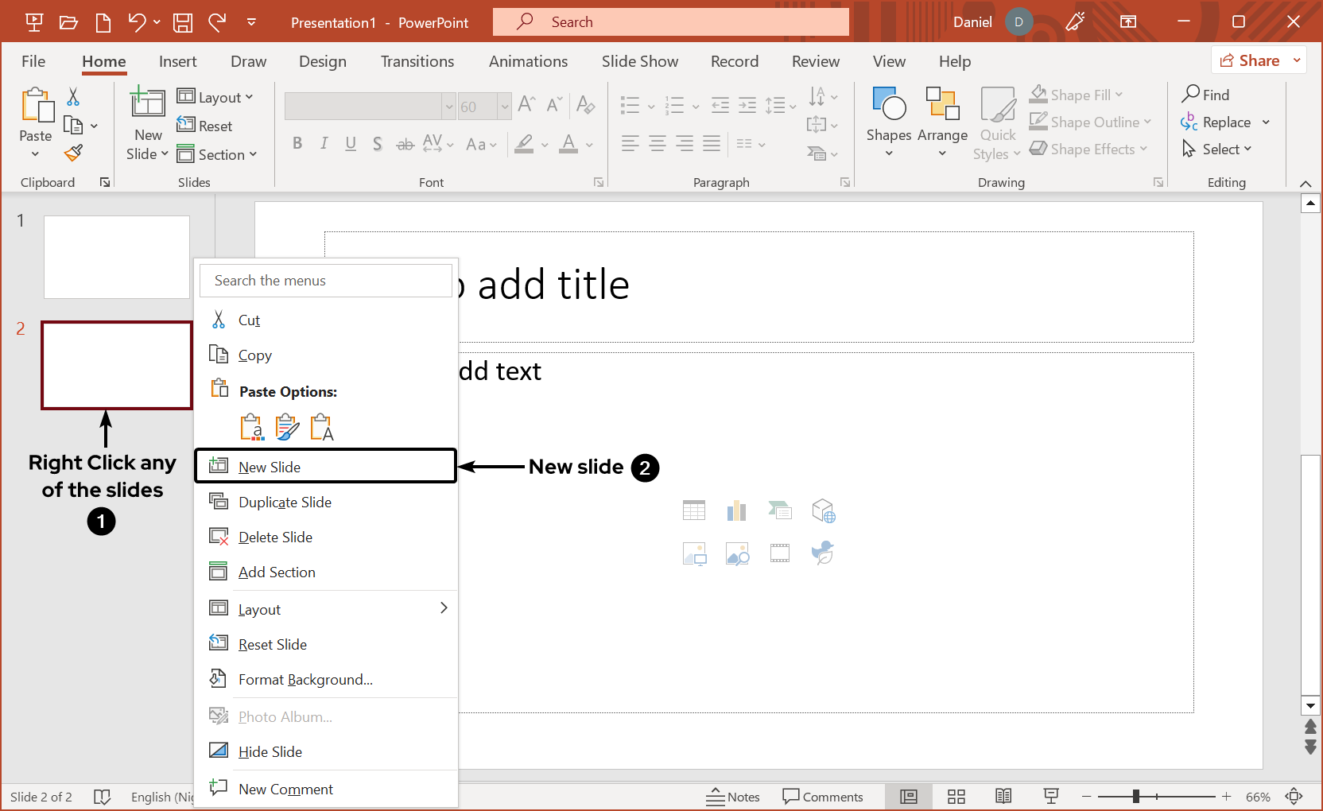
Task: Select the slide 1 thumbnail
Action: (116, 256)
